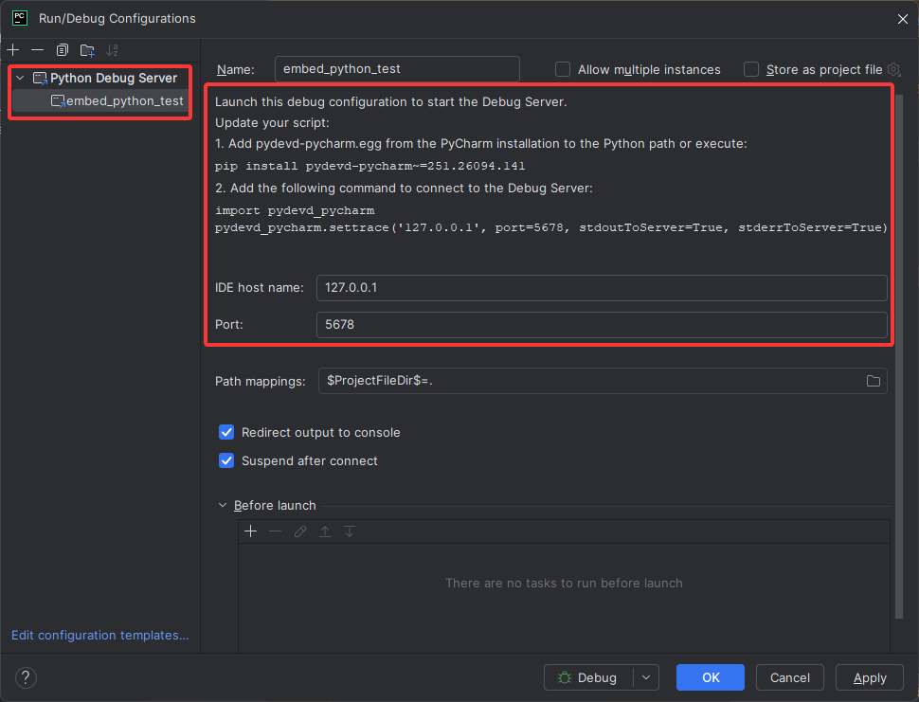Image resolution: width=919 pixels, height=702 pixels.
Task: Uncheck Suspend after connect
Action: [226, 460]
